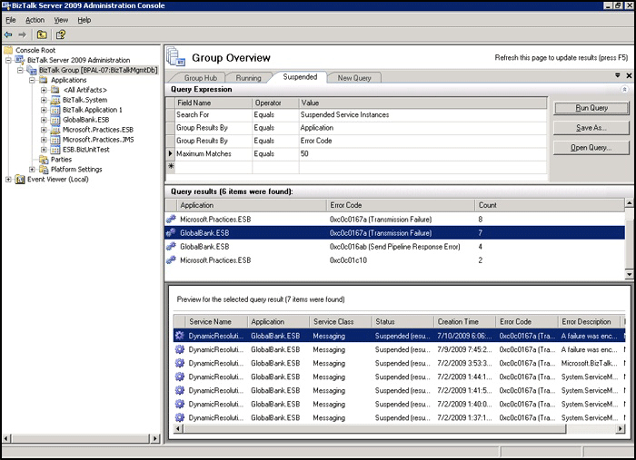Collapse the BizTalk Server 2009 Administration node
This screenshot has height=460, width=636.
(x=8, y=60)
